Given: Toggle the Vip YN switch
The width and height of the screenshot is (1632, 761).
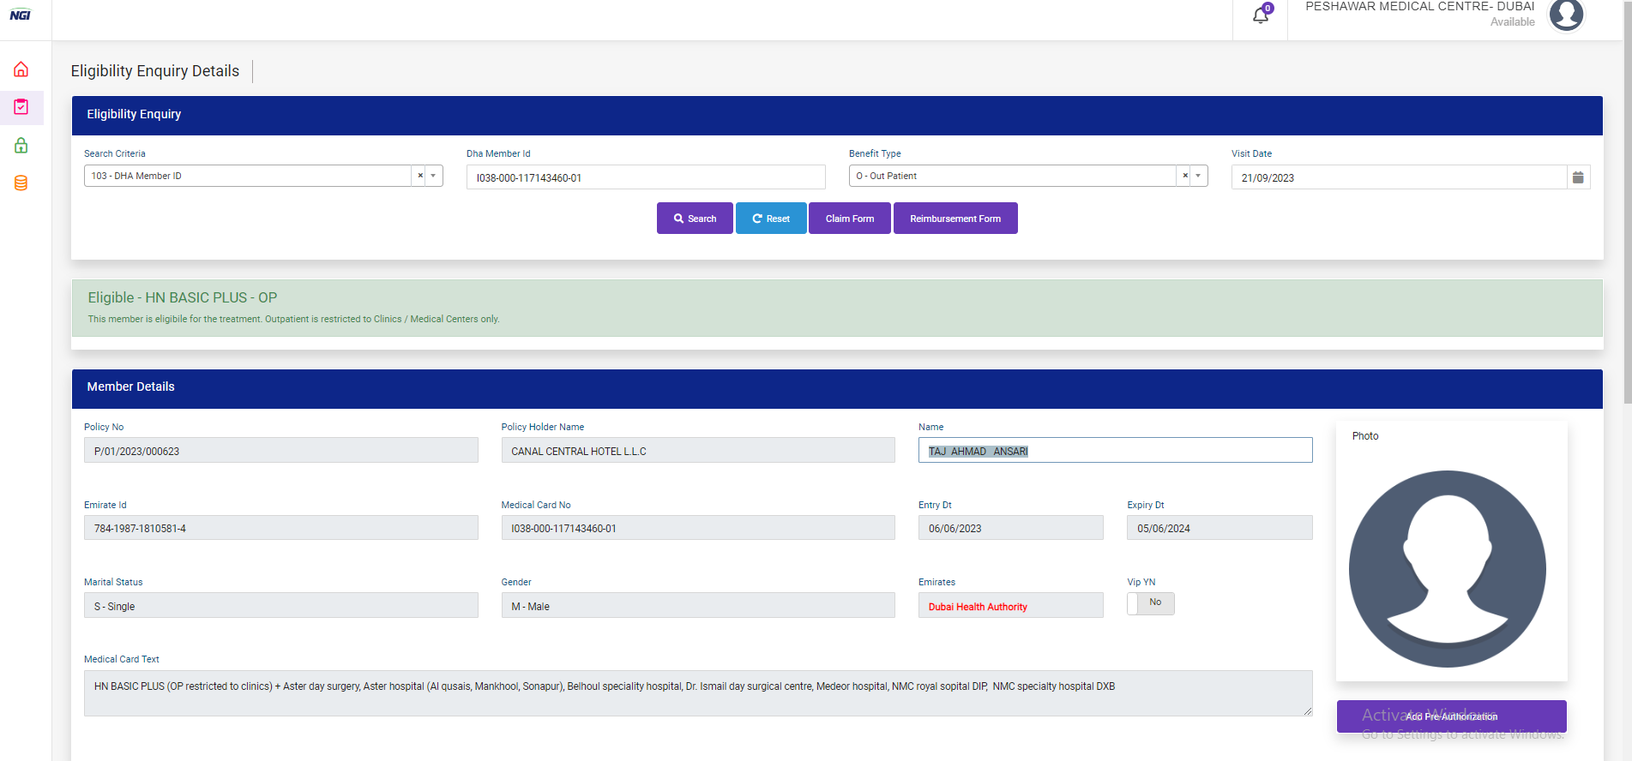Looking at the screenshot, I should pyautogui.click(x=1150, y=603).
